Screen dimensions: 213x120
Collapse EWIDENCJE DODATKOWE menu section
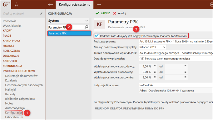[19, 71]
